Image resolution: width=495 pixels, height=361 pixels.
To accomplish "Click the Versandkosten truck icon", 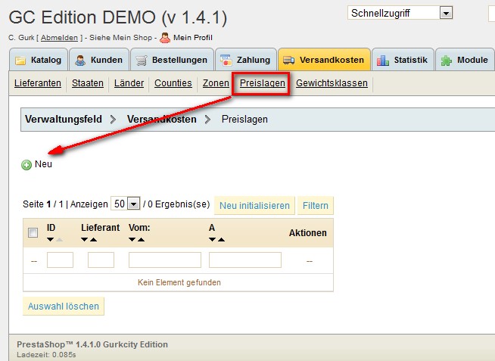I will pyautogui.click(x=288, y=60).
